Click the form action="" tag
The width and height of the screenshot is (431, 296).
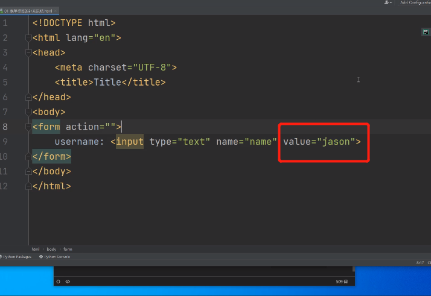coord(77,127)
